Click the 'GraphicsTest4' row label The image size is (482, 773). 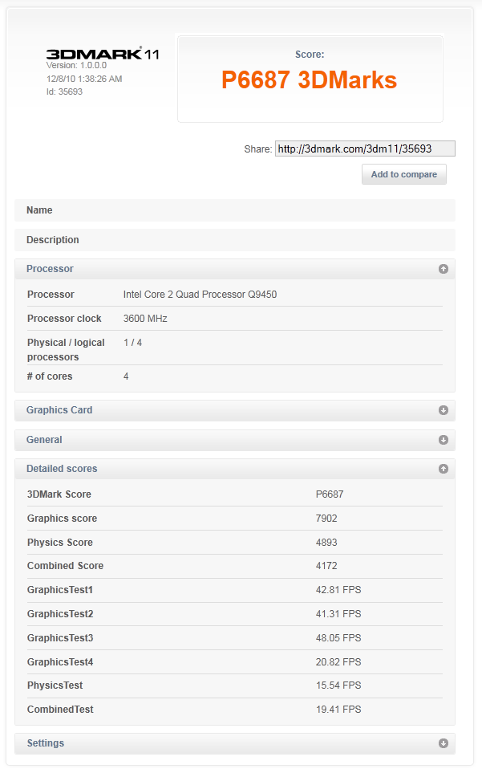[x=60, y=661]
